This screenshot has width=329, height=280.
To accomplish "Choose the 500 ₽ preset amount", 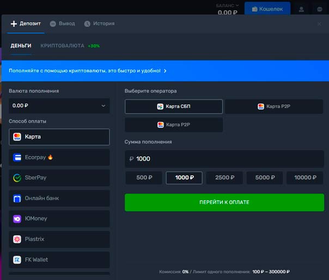I will coord(144,178).
